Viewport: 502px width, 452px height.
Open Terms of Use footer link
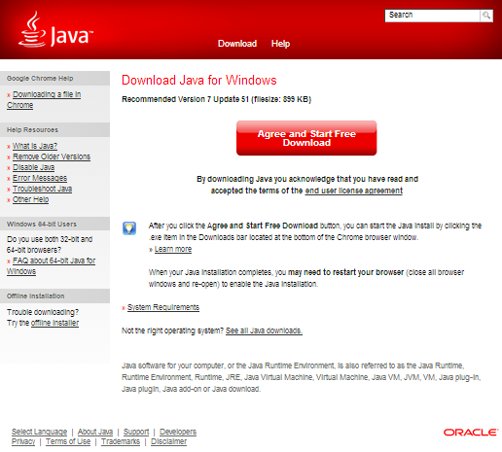[x=68, y=441]
